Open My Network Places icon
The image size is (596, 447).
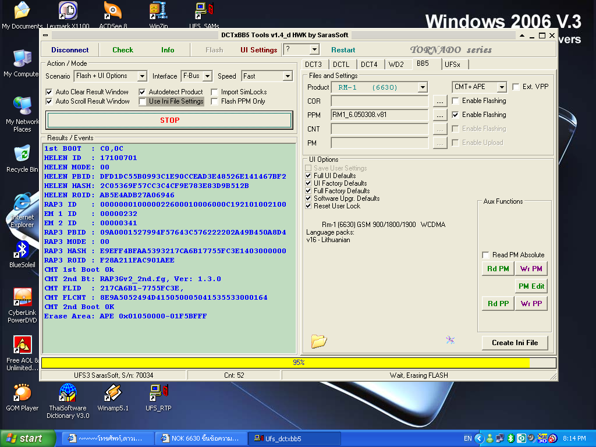point(22,115)
